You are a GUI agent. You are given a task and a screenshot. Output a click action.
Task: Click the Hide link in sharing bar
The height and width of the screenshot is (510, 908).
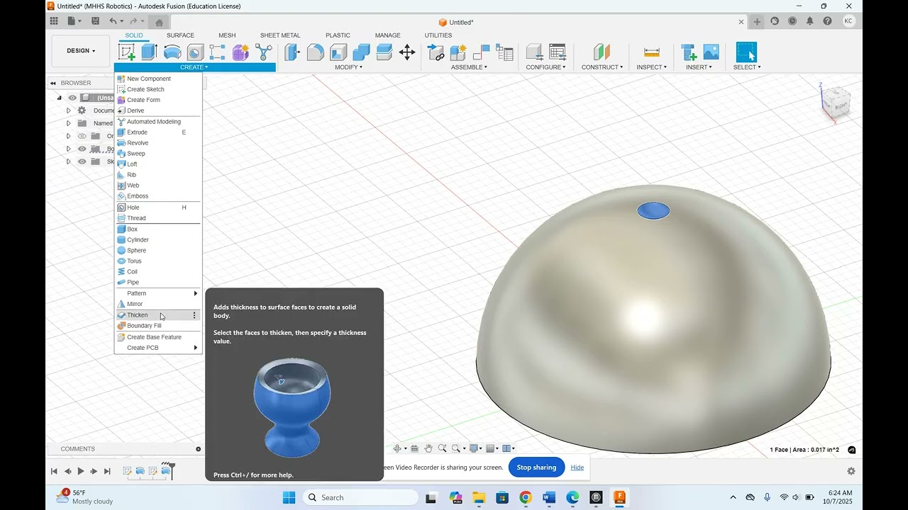[577, 467]
